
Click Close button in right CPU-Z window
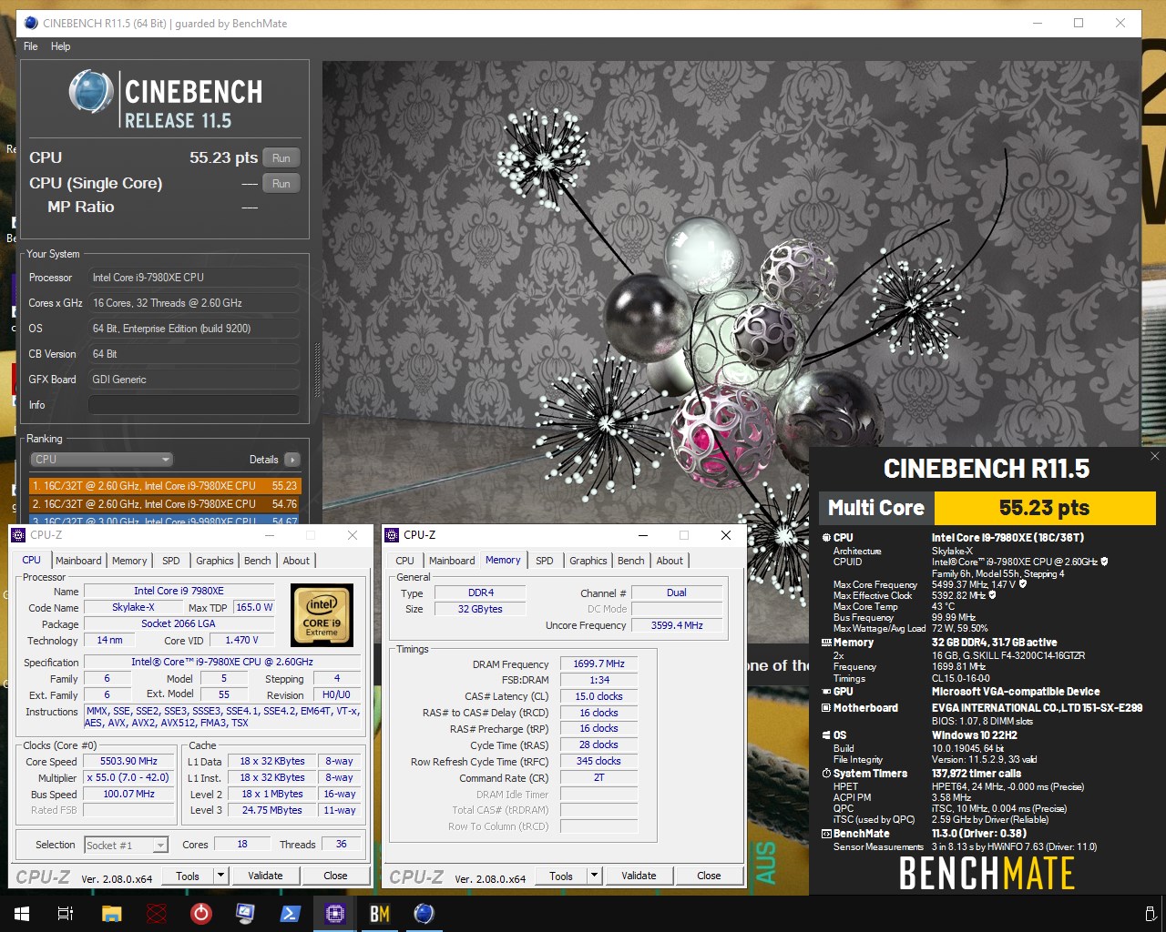point(709,876)
